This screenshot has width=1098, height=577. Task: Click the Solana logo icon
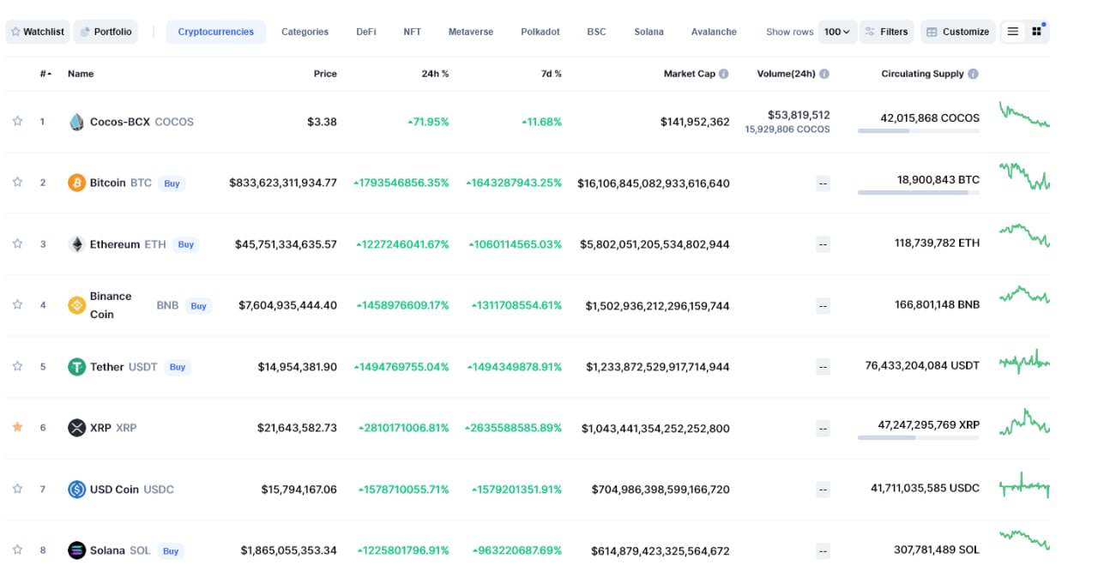(x=76, y=550)
